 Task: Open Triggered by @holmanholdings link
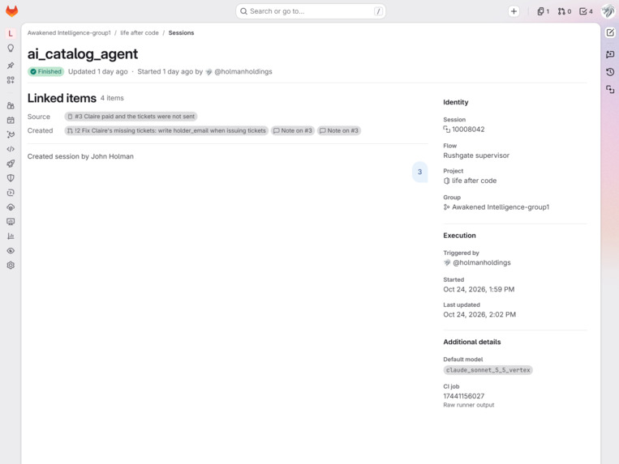click(481, 262)
